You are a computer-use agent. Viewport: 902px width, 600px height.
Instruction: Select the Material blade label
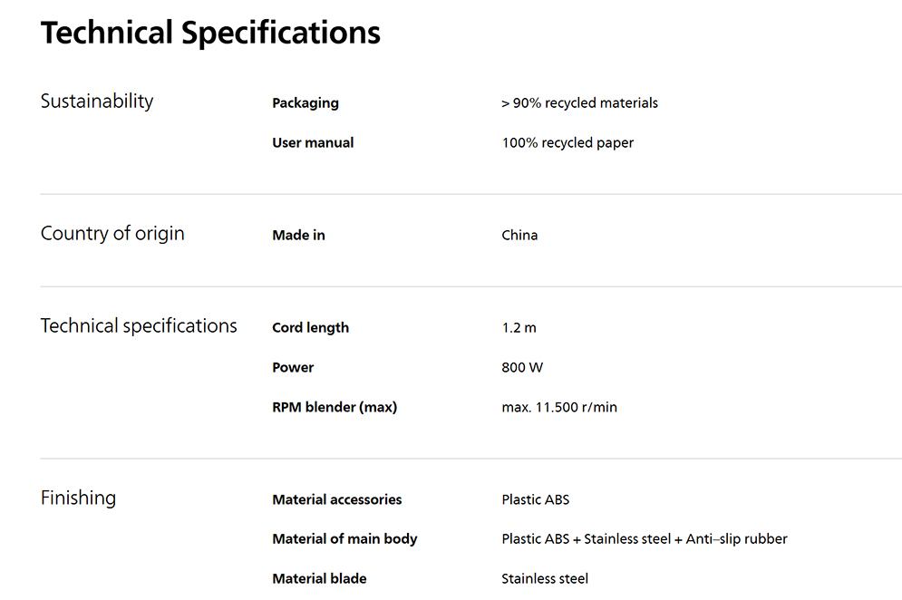(x=319, y=579)
